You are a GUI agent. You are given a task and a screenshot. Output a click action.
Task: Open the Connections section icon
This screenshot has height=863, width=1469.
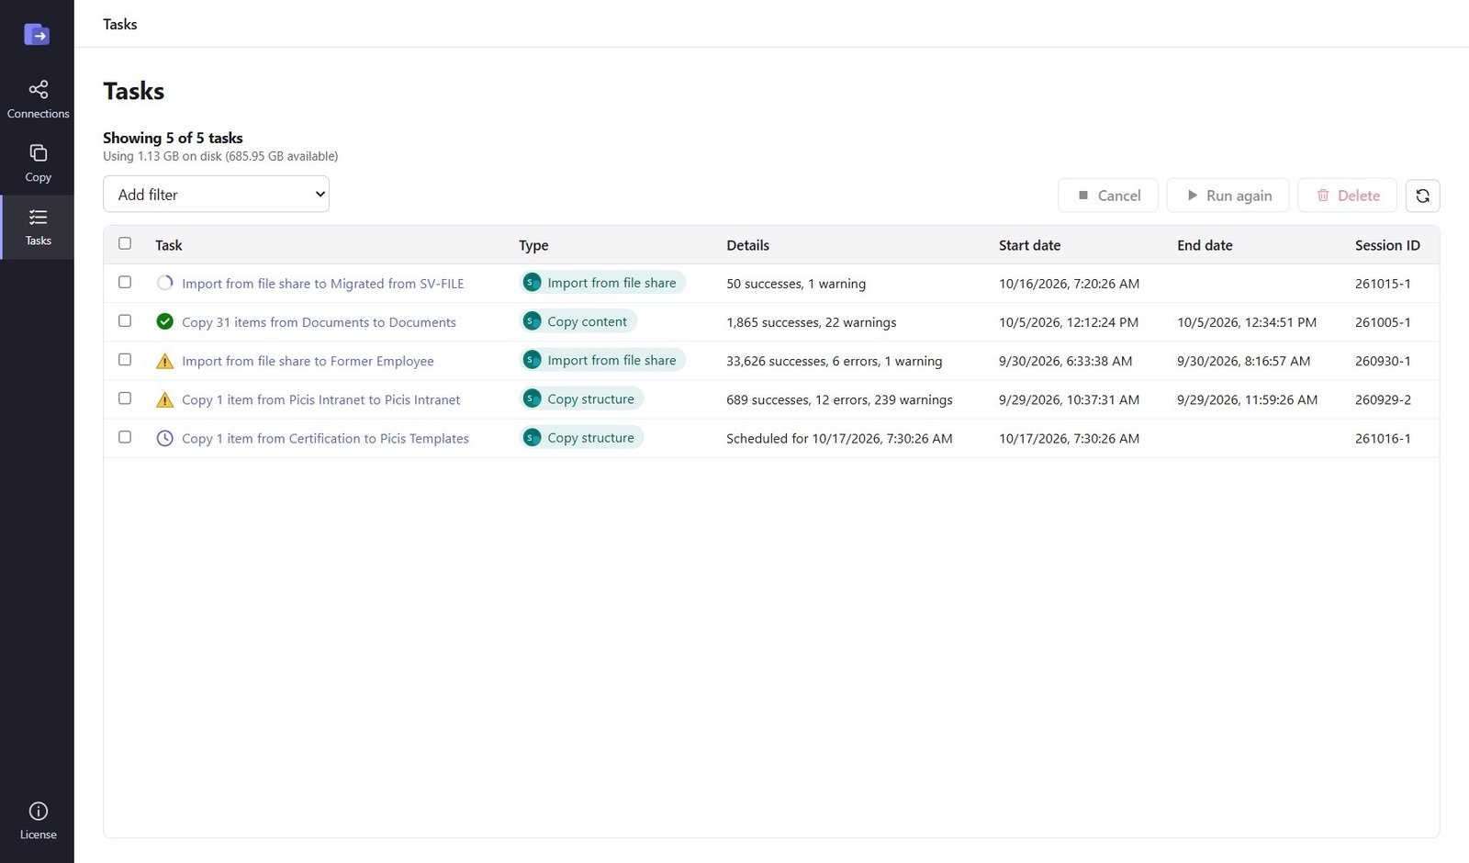(x=38, y=90)
